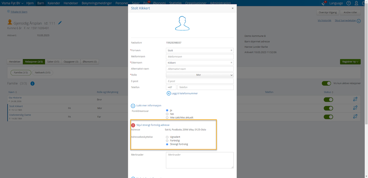Collapse child details chevron by Skjul barnedetaljer
Viewport: 368px width, 178px height.
click(x=359, y=21)
